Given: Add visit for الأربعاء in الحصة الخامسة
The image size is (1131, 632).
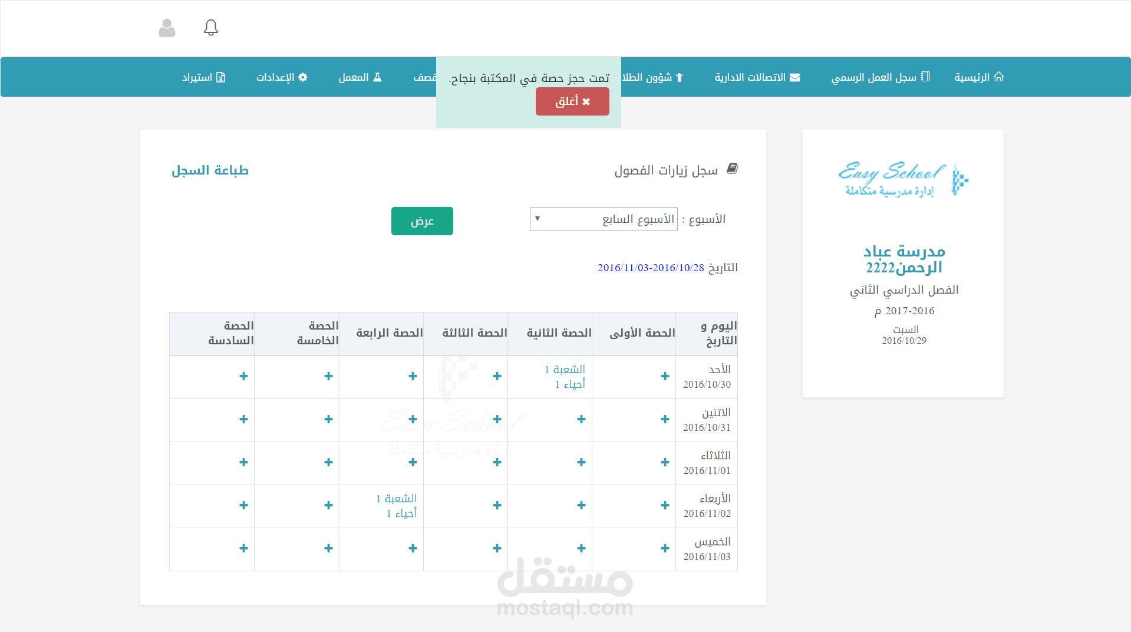Looking at the screenshot, I should tap(328, 505).
